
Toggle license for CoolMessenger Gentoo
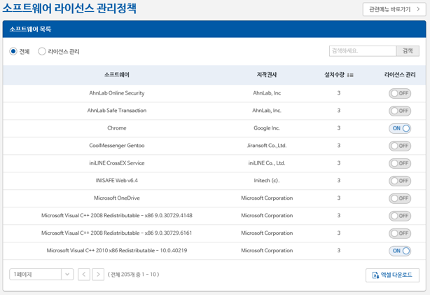(400, 146)
